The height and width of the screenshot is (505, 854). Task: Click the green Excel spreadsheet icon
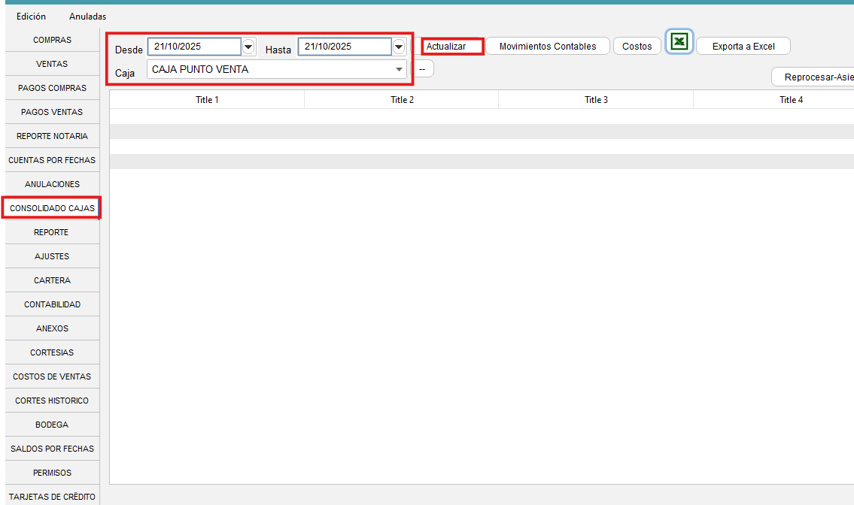pyautogui.click(x=679, y=42)
